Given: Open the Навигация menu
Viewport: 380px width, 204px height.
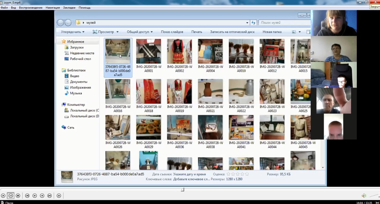Looking at the screenshot, I should pyautogui.click(x=53, y=8).
